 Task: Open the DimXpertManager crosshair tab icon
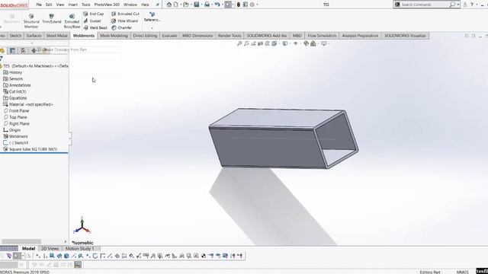(34, 51)
